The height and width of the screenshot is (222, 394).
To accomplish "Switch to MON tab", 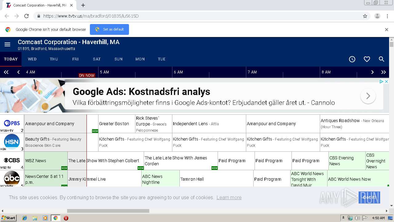I will (140, 59).
